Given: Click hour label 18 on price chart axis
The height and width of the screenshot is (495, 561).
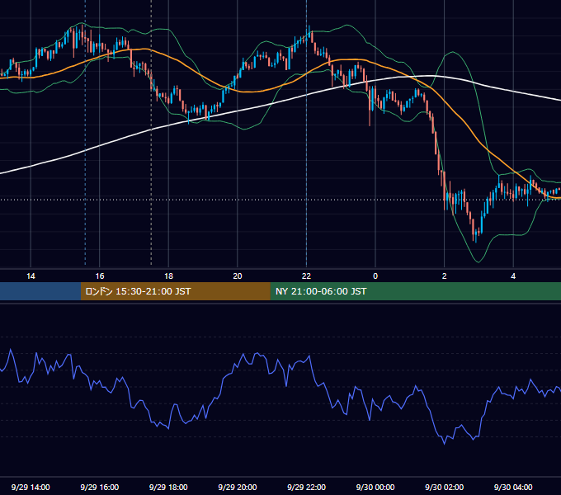Looking at the screenshot, I should tap(168, 276).
